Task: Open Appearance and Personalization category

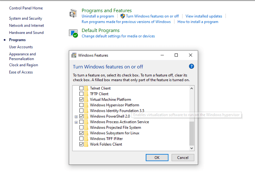Action: click(23, 56)
